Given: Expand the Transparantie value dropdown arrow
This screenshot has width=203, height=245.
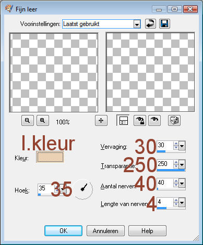Looking at the screenshot, I should [182, 165].
